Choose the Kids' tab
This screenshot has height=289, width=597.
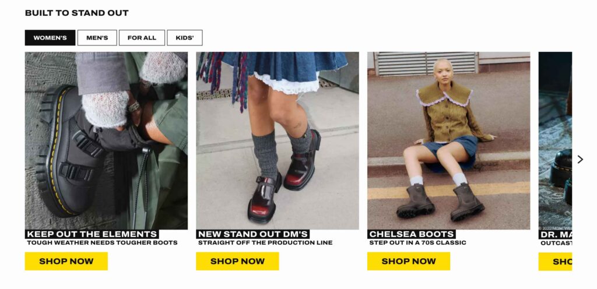coord(185,38)
